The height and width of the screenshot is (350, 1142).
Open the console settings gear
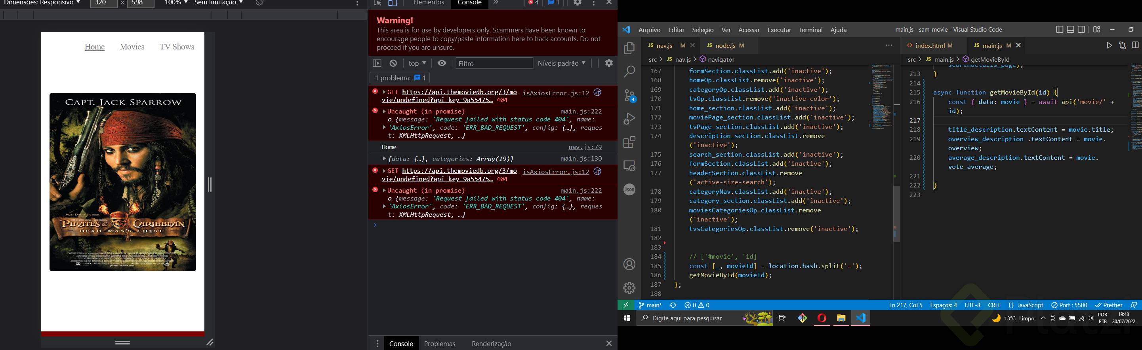pos(609,63)
